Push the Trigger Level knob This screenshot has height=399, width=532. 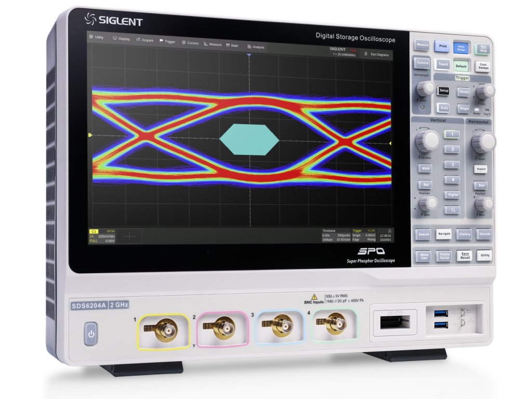486,91
